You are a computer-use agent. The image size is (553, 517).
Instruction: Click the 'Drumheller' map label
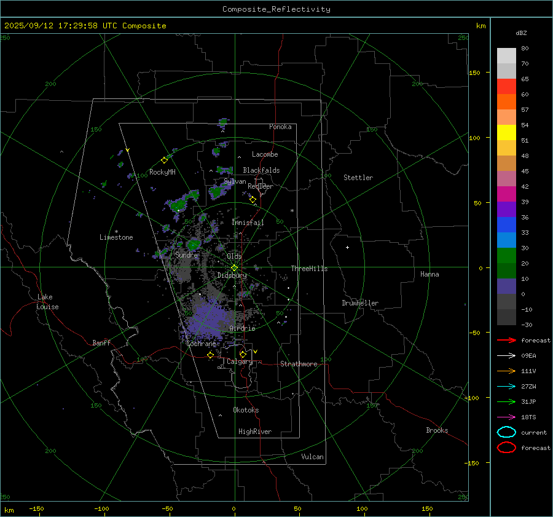click(x=360, y=303)
